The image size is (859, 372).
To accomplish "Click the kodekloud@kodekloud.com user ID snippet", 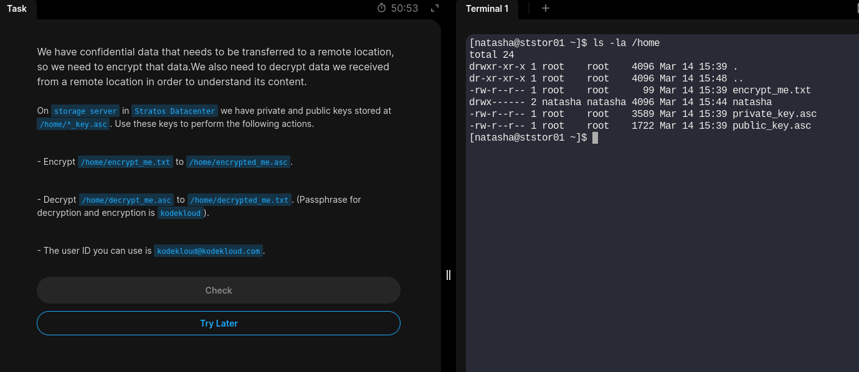I will (208, 251).
